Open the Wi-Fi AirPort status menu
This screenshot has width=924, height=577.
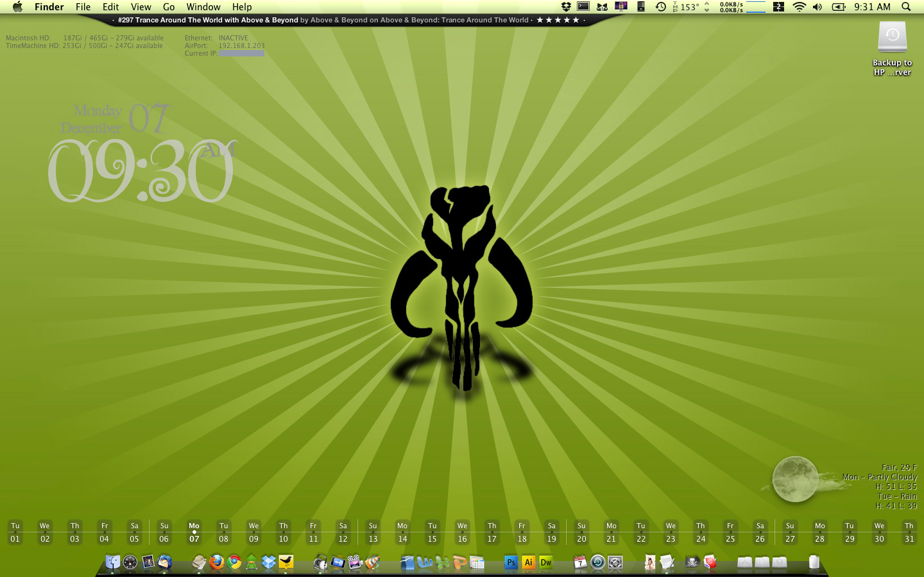pos(799,7)
